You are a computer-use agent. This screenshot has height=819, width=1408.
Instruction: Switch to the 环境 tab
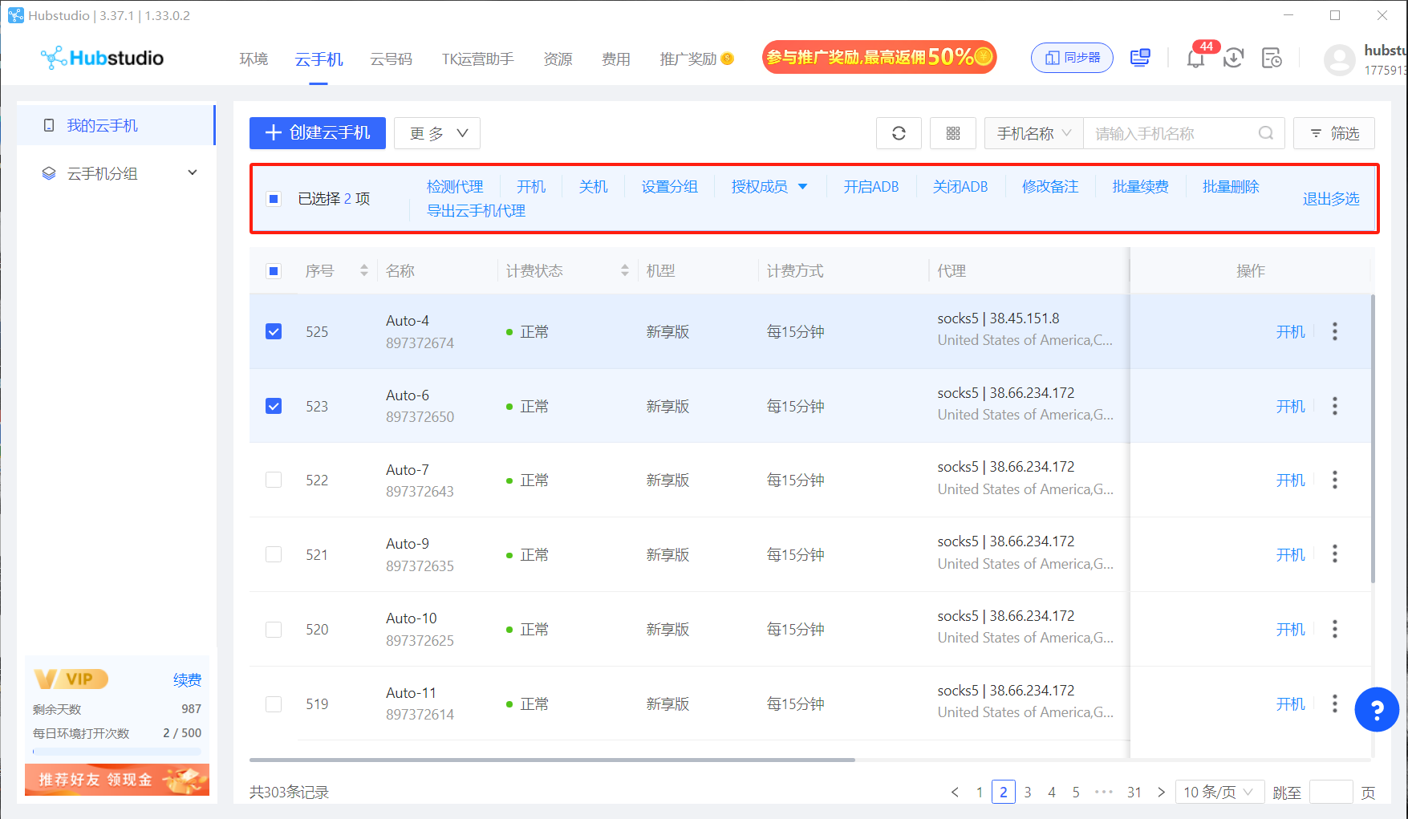click(254, 59)
